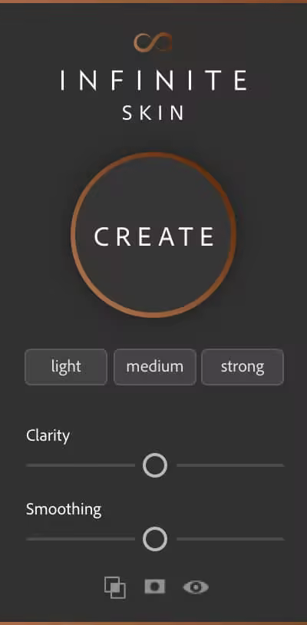Click the right side of the Clarity track
Viewport: 307px width, 625px height.
coord(230,465)
